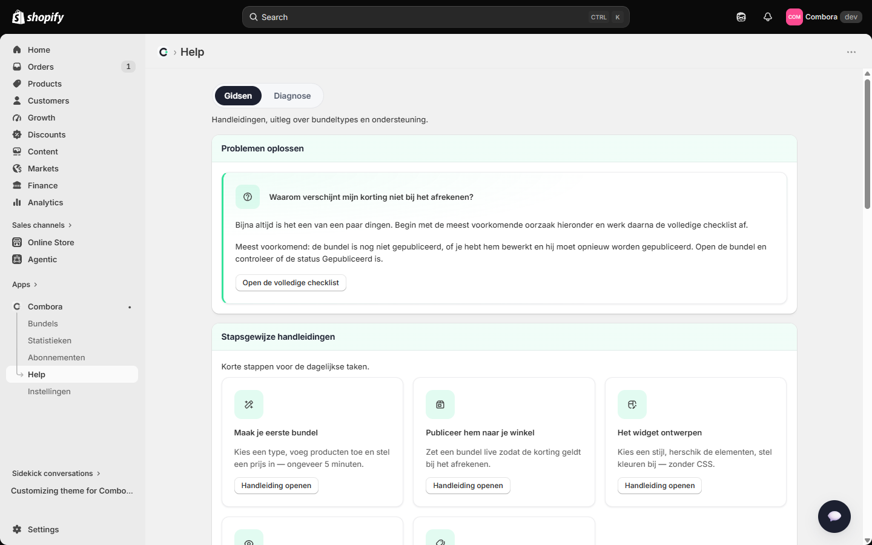Click the dev badge next to Combora
This screenshot has height=545, width=872.
coord(851,17)
